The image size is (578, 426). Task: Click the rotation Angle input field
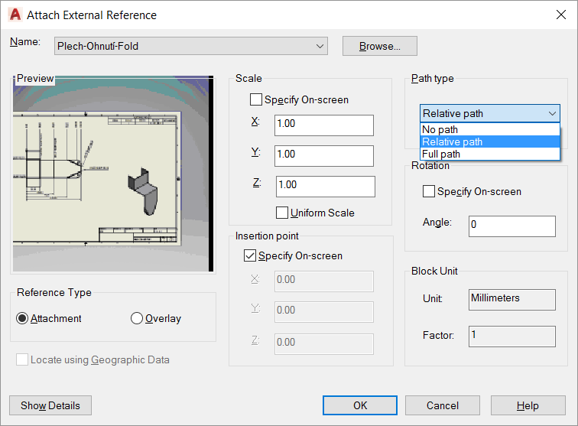(512, 226)
